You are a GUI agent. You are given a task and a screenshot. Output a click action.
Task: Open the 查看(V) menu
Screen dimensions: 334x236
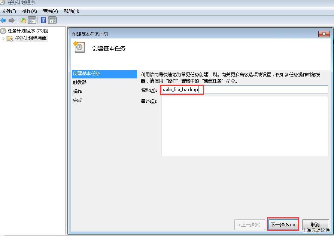tap(50, 11)
